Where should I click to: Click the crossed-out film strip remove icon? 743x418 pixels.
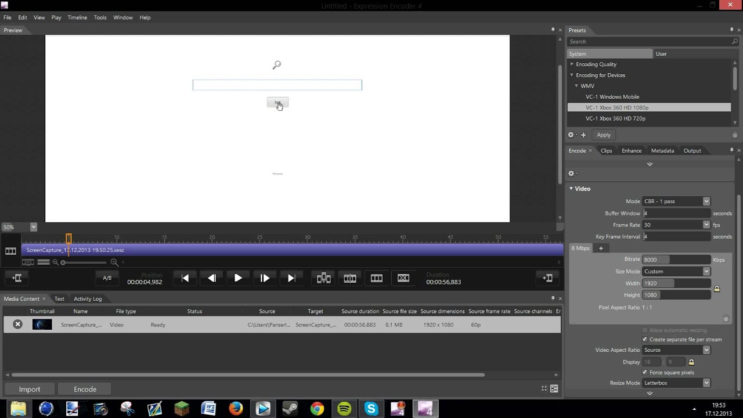(403, 278)
